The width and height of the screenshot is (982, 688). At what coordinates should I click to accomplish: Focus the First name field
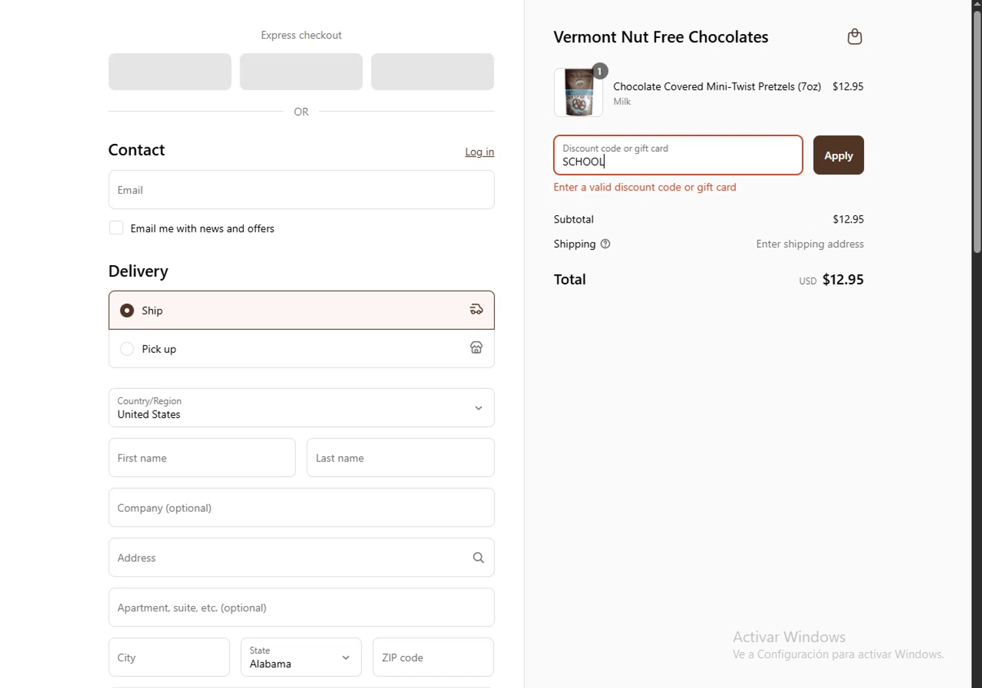click(202, 458)
